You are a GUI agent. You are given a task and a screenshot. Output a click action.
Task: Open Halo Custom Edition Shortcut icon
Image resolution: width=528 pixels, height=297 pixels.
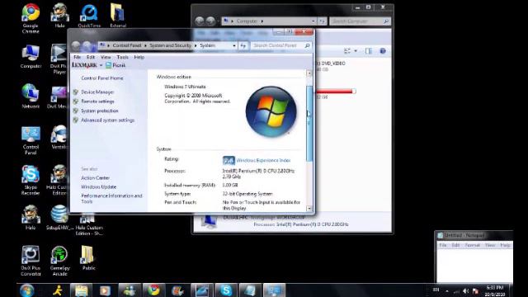tap(89, 225)
